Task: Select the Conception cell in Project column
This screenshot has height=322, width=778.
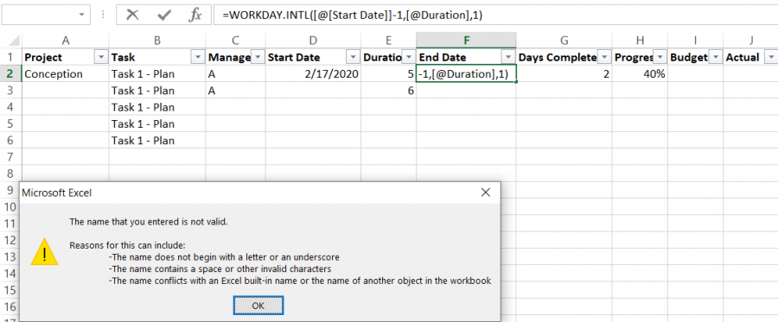Action: click(66, 74)
